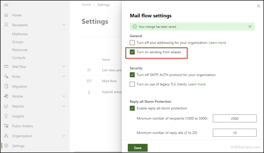Click the Public folders icon

tap(6, 126)
